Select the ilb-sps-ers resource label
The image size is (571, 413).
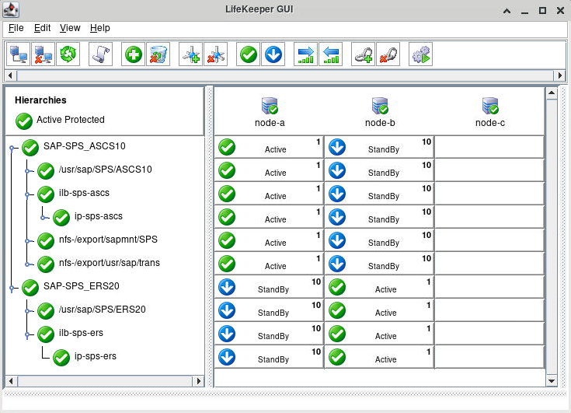pos(81,333)
